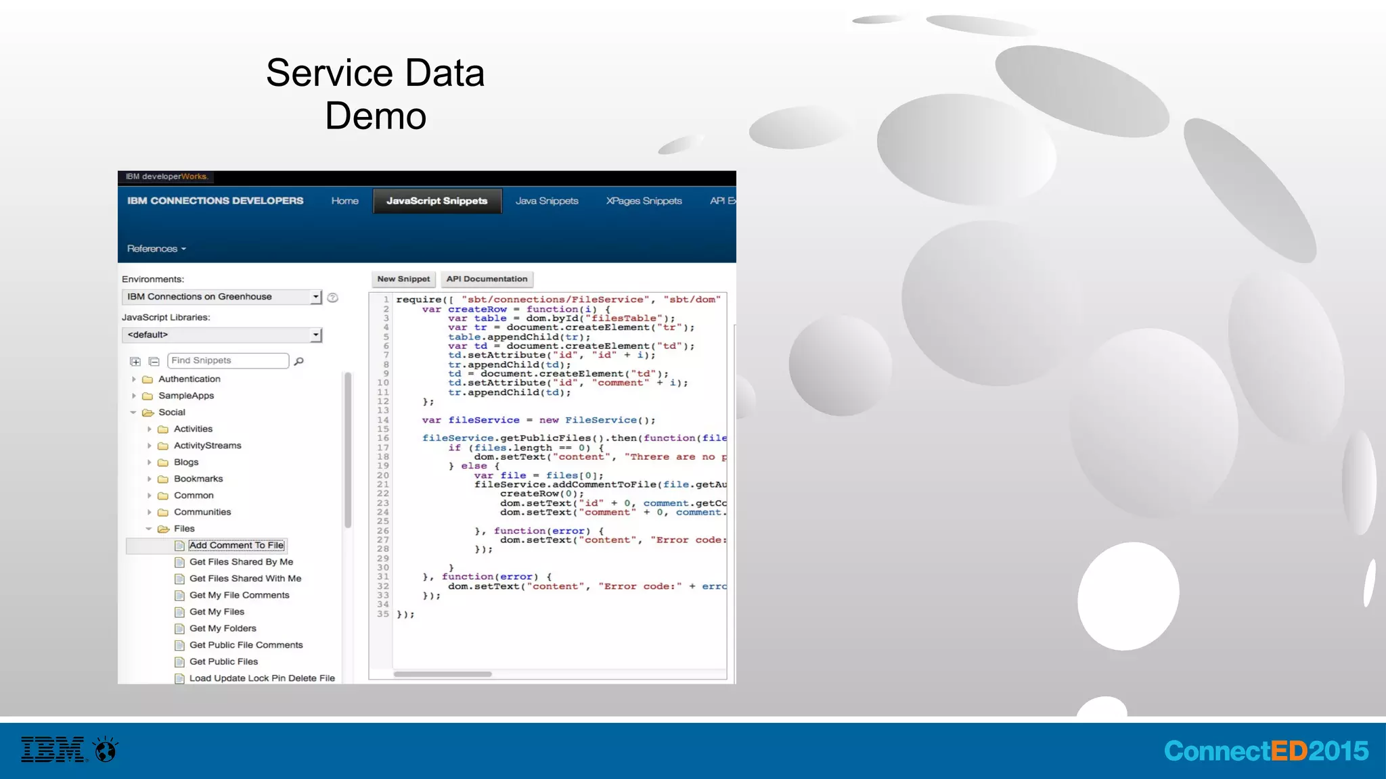Click the Get My Files document icon

coord(179,612)
